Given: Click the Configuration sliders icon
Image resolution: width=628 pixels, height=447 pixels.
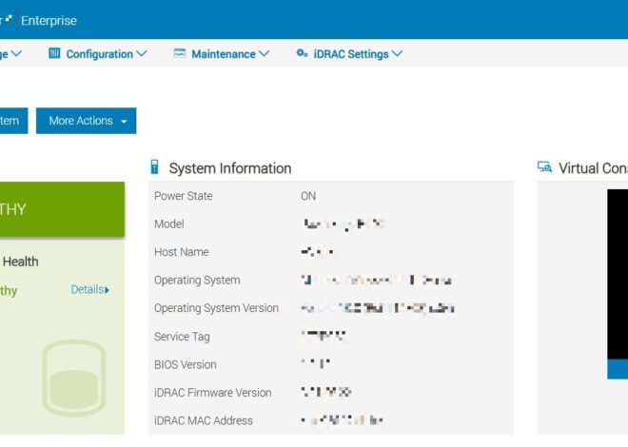Looking at the screenshot, I should pos(54,53).
